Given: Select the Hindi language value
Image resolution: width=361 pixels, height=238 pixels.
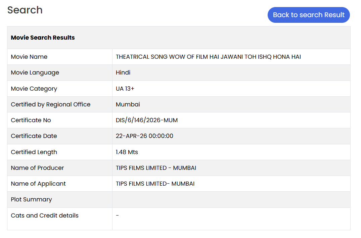Looking at the screenshot, I should pos(123,73).
